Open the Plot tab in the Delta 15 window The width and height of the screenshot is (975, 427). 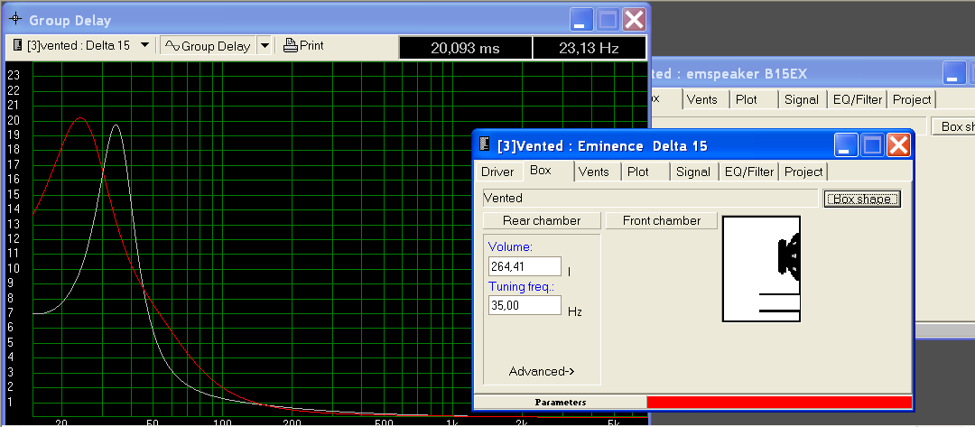[638, 172]
